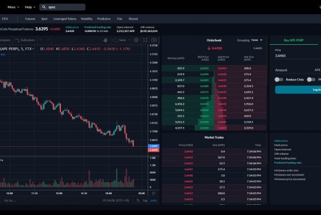The width and height of the screenshot is (321, 215).
Task: Take a chart snapshot with camera icon
Action: point(154,40)
